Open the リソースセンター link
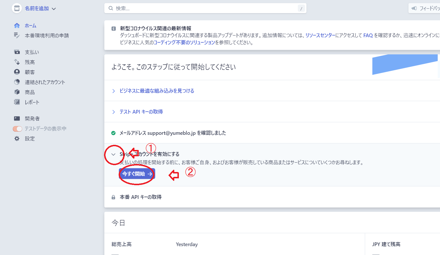The width and height of the screenshot is (440, 255). click(x=320, y=35)
